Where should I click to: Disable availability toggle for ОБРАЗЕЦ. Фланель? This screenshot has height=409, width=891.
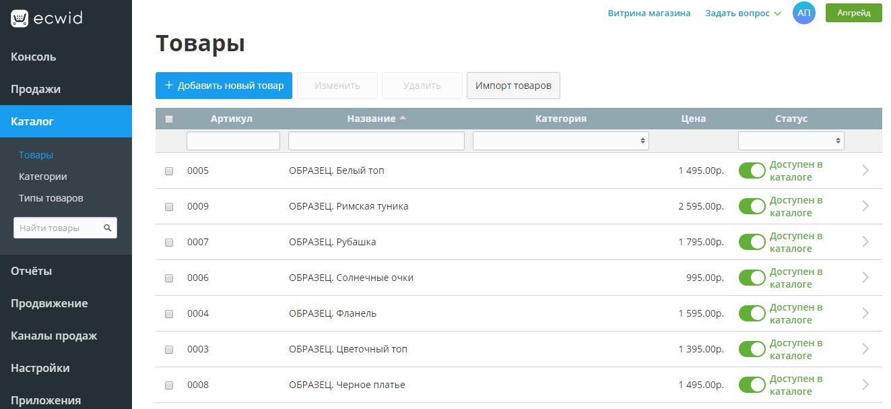coord(752,313)
